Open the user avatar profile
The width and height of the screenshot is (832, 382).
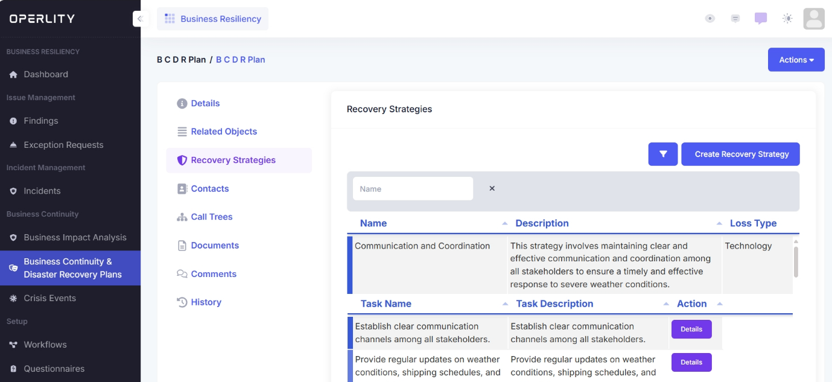pyautogui.click(x=814, y=19)
